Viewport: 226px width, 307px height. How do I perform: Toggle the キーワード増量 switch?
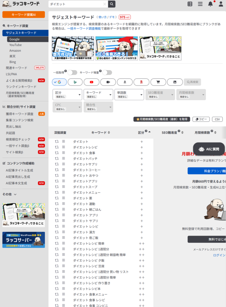(x=107, y=73)
